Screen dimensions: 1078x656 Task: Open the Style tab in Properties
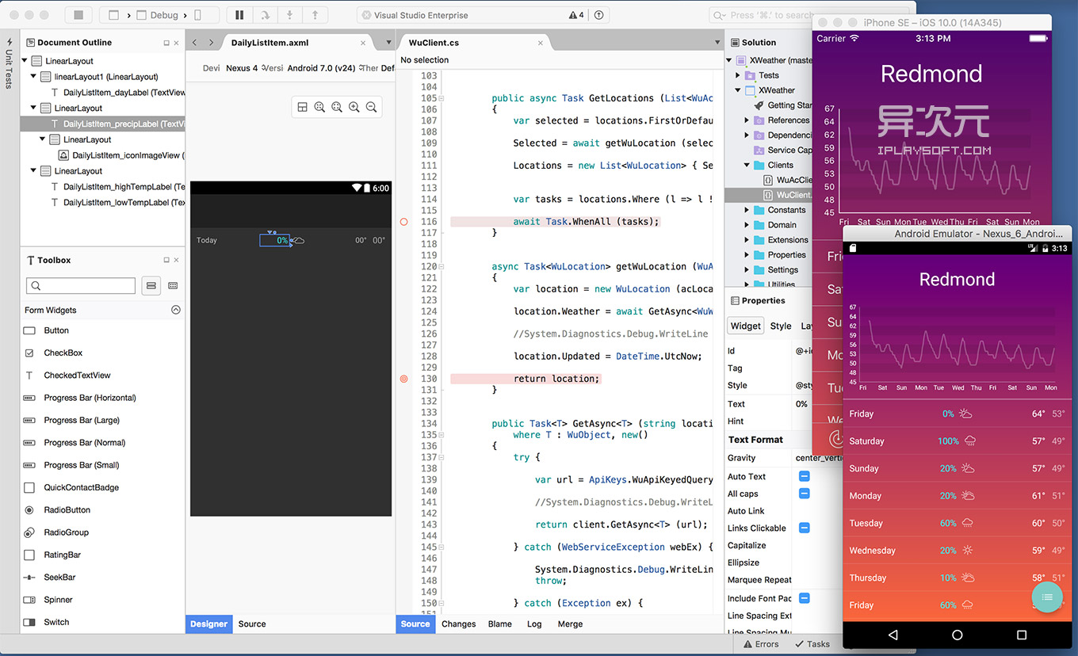pos(780,325)
